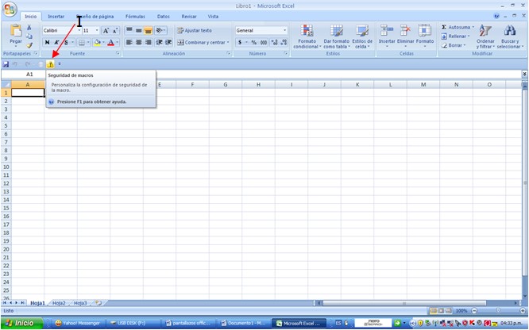Open Ordenar y filtrar menu
The image size is (529, 330).
(x=485, y=36)
